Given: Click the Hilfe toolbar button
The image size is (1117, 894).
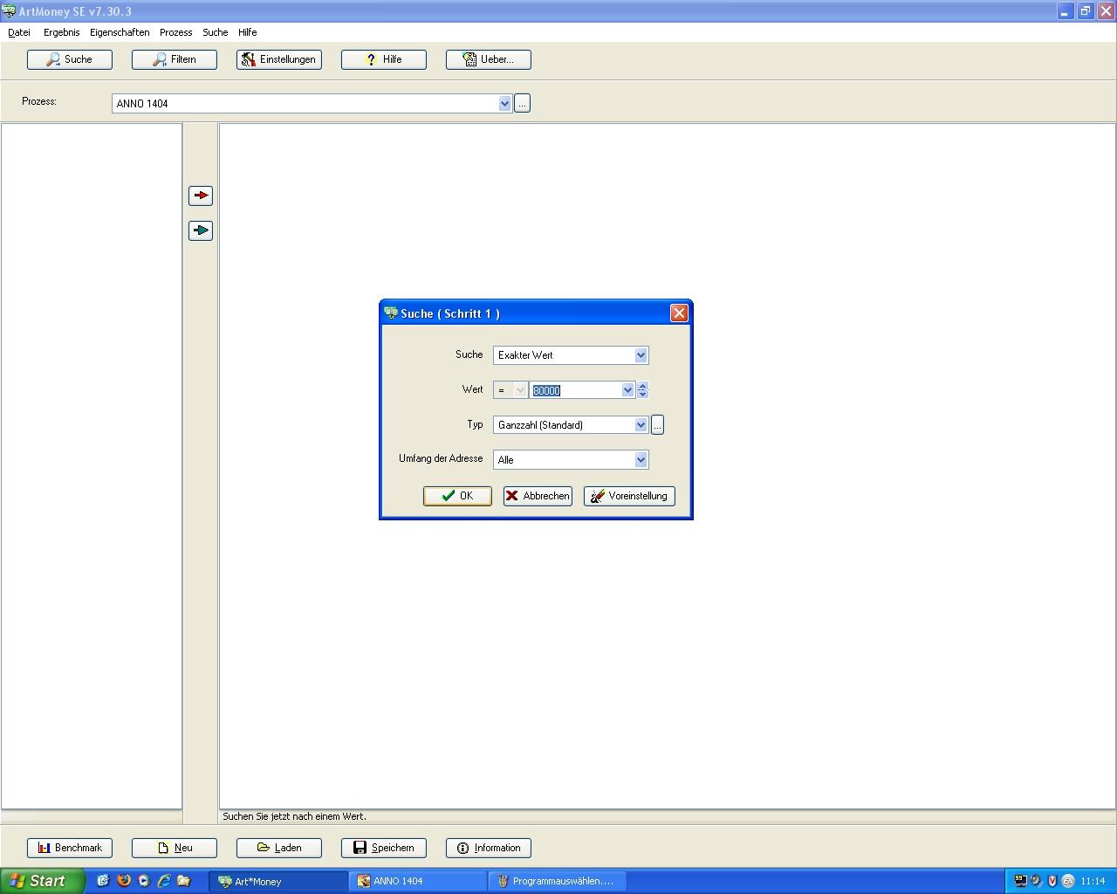Looking at the screenshot, I should (384, 59).
